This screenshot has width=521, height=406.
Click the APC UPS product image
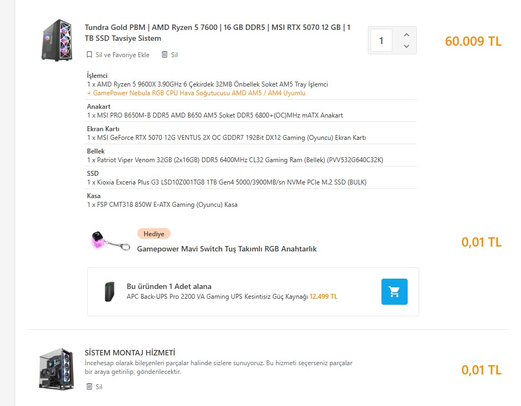(x=110, y=292)
